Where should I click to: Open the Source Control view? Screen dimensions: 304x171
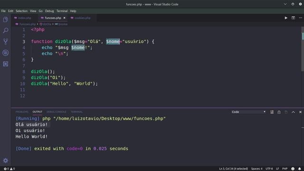[5, 41]
